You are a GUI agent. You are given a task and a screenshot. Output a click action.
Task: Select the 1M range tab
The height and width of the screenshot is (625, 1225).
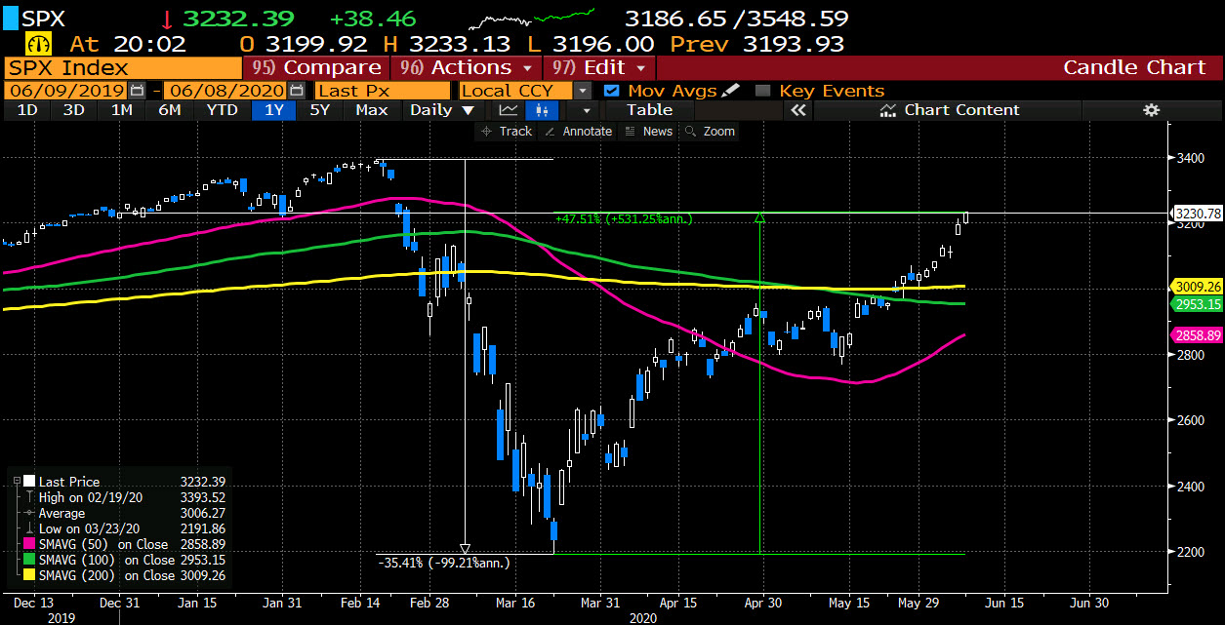tap(122, 110)
